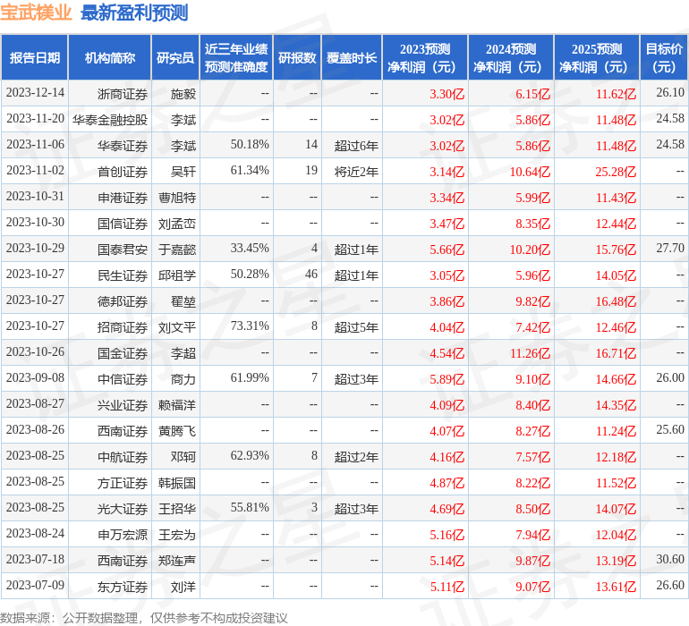
Task: Click the 62.93% accuracy value
Action: point(250,455)
